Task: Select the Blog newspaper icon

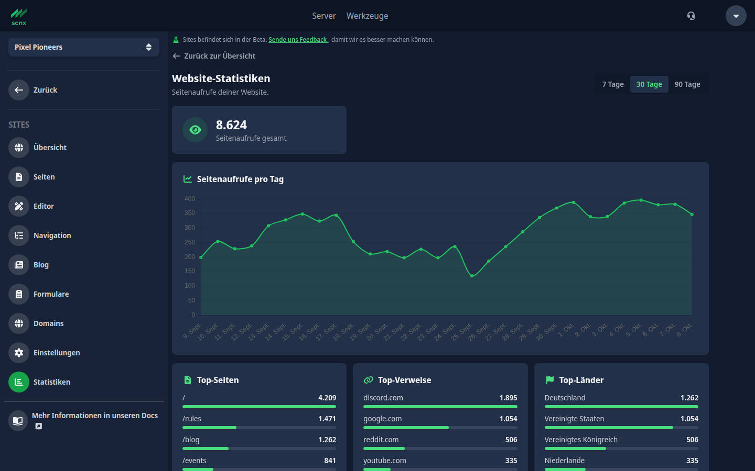Action: [19, 265]
